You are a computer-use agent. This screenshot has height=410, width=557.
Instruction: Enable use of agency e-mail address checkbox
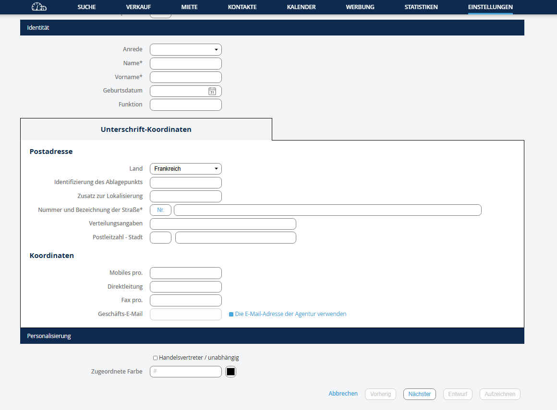coord(231,315)
